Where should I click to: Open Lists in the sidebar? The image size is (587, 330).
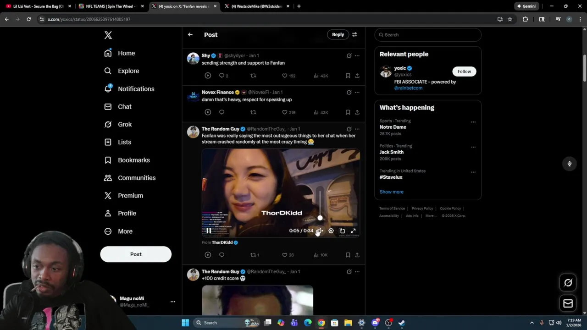(118, 142)
